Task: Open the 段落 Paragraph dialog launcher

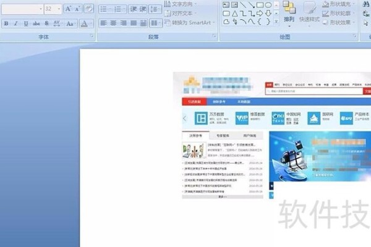Action: pyautogui.click(x=215, y=36)
